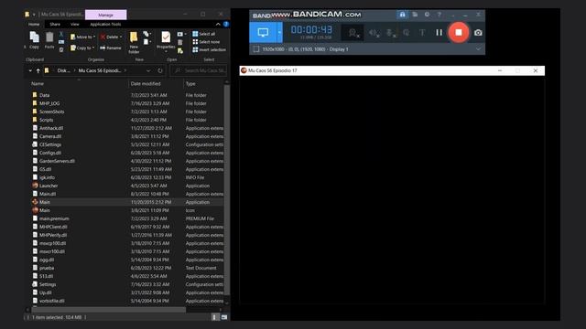Viewport: 586px width, 329px height.
Task: Toggle the mouse click effect icon in Bandicam
Action: click(x=407, y=33)
